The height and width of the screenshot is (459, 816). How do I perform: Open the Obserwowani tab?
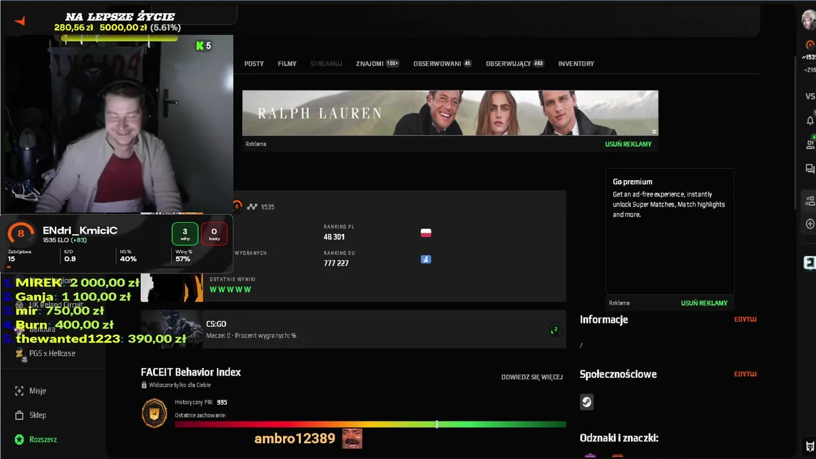pyautogui.click(x=442, y=64)
